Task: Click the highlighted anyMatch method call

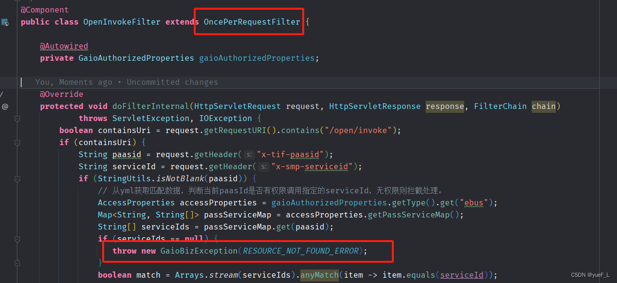Action: (319, 275)
